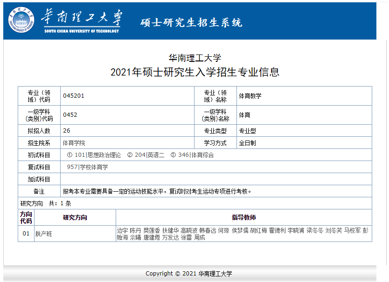The width and height of the screenshot is (389, 282).
Task: Click the 脱产班 research direction entry
Action: (x=44, y=234)
